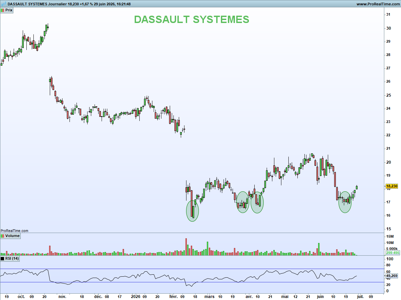
Task: Click the 10M label on volume axis
Action: (x=390, y=243)
